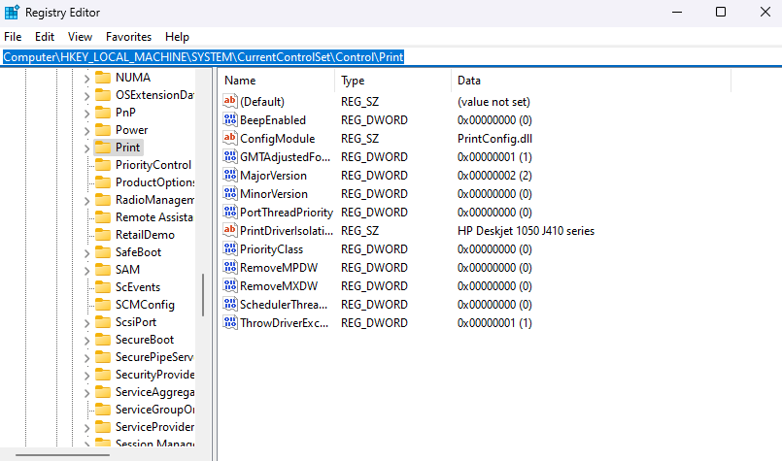This screenshot has height=461, width=782.
Task: Click the HP Deskjet 1050 J410 series data
Action: [x=526, y=231]
